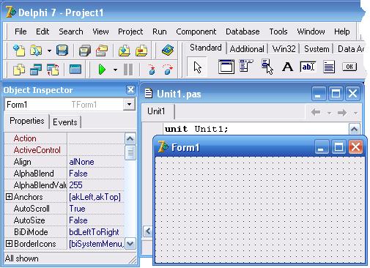Select the pointer arrow in component palette
The image size is (370, 268).
pyautogui.click(x=197, y=67)
